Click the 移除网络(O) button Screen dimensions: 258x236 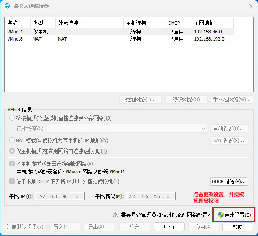(186, 99)
